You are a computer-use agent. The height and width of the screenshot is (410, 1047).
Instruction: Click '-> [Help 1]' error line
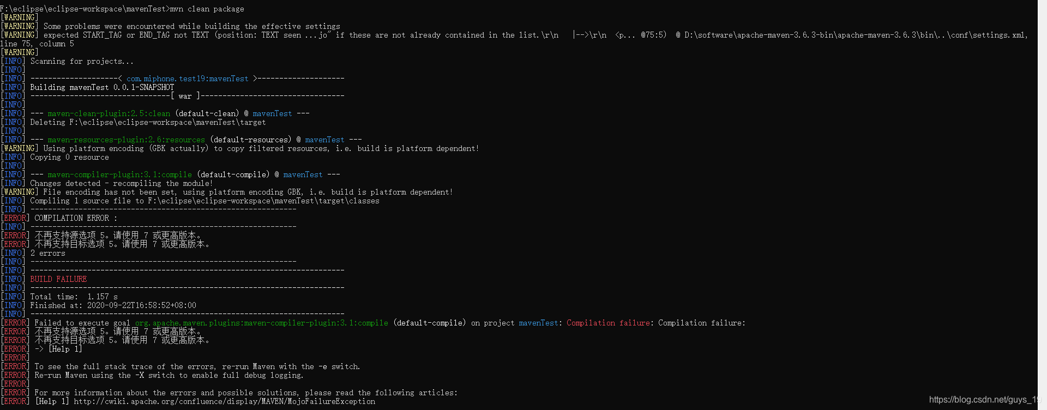pos(58,349)
